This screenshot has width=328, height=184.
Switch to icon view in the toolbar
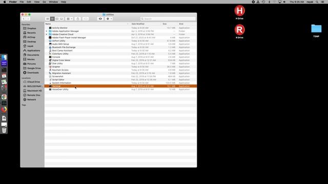pyautogui.click(x=48, y=19)
